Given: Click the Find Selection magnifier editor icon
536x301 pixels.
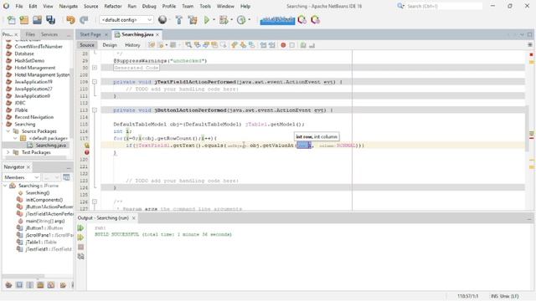Looking at the screenshot, I should point(188,45).
